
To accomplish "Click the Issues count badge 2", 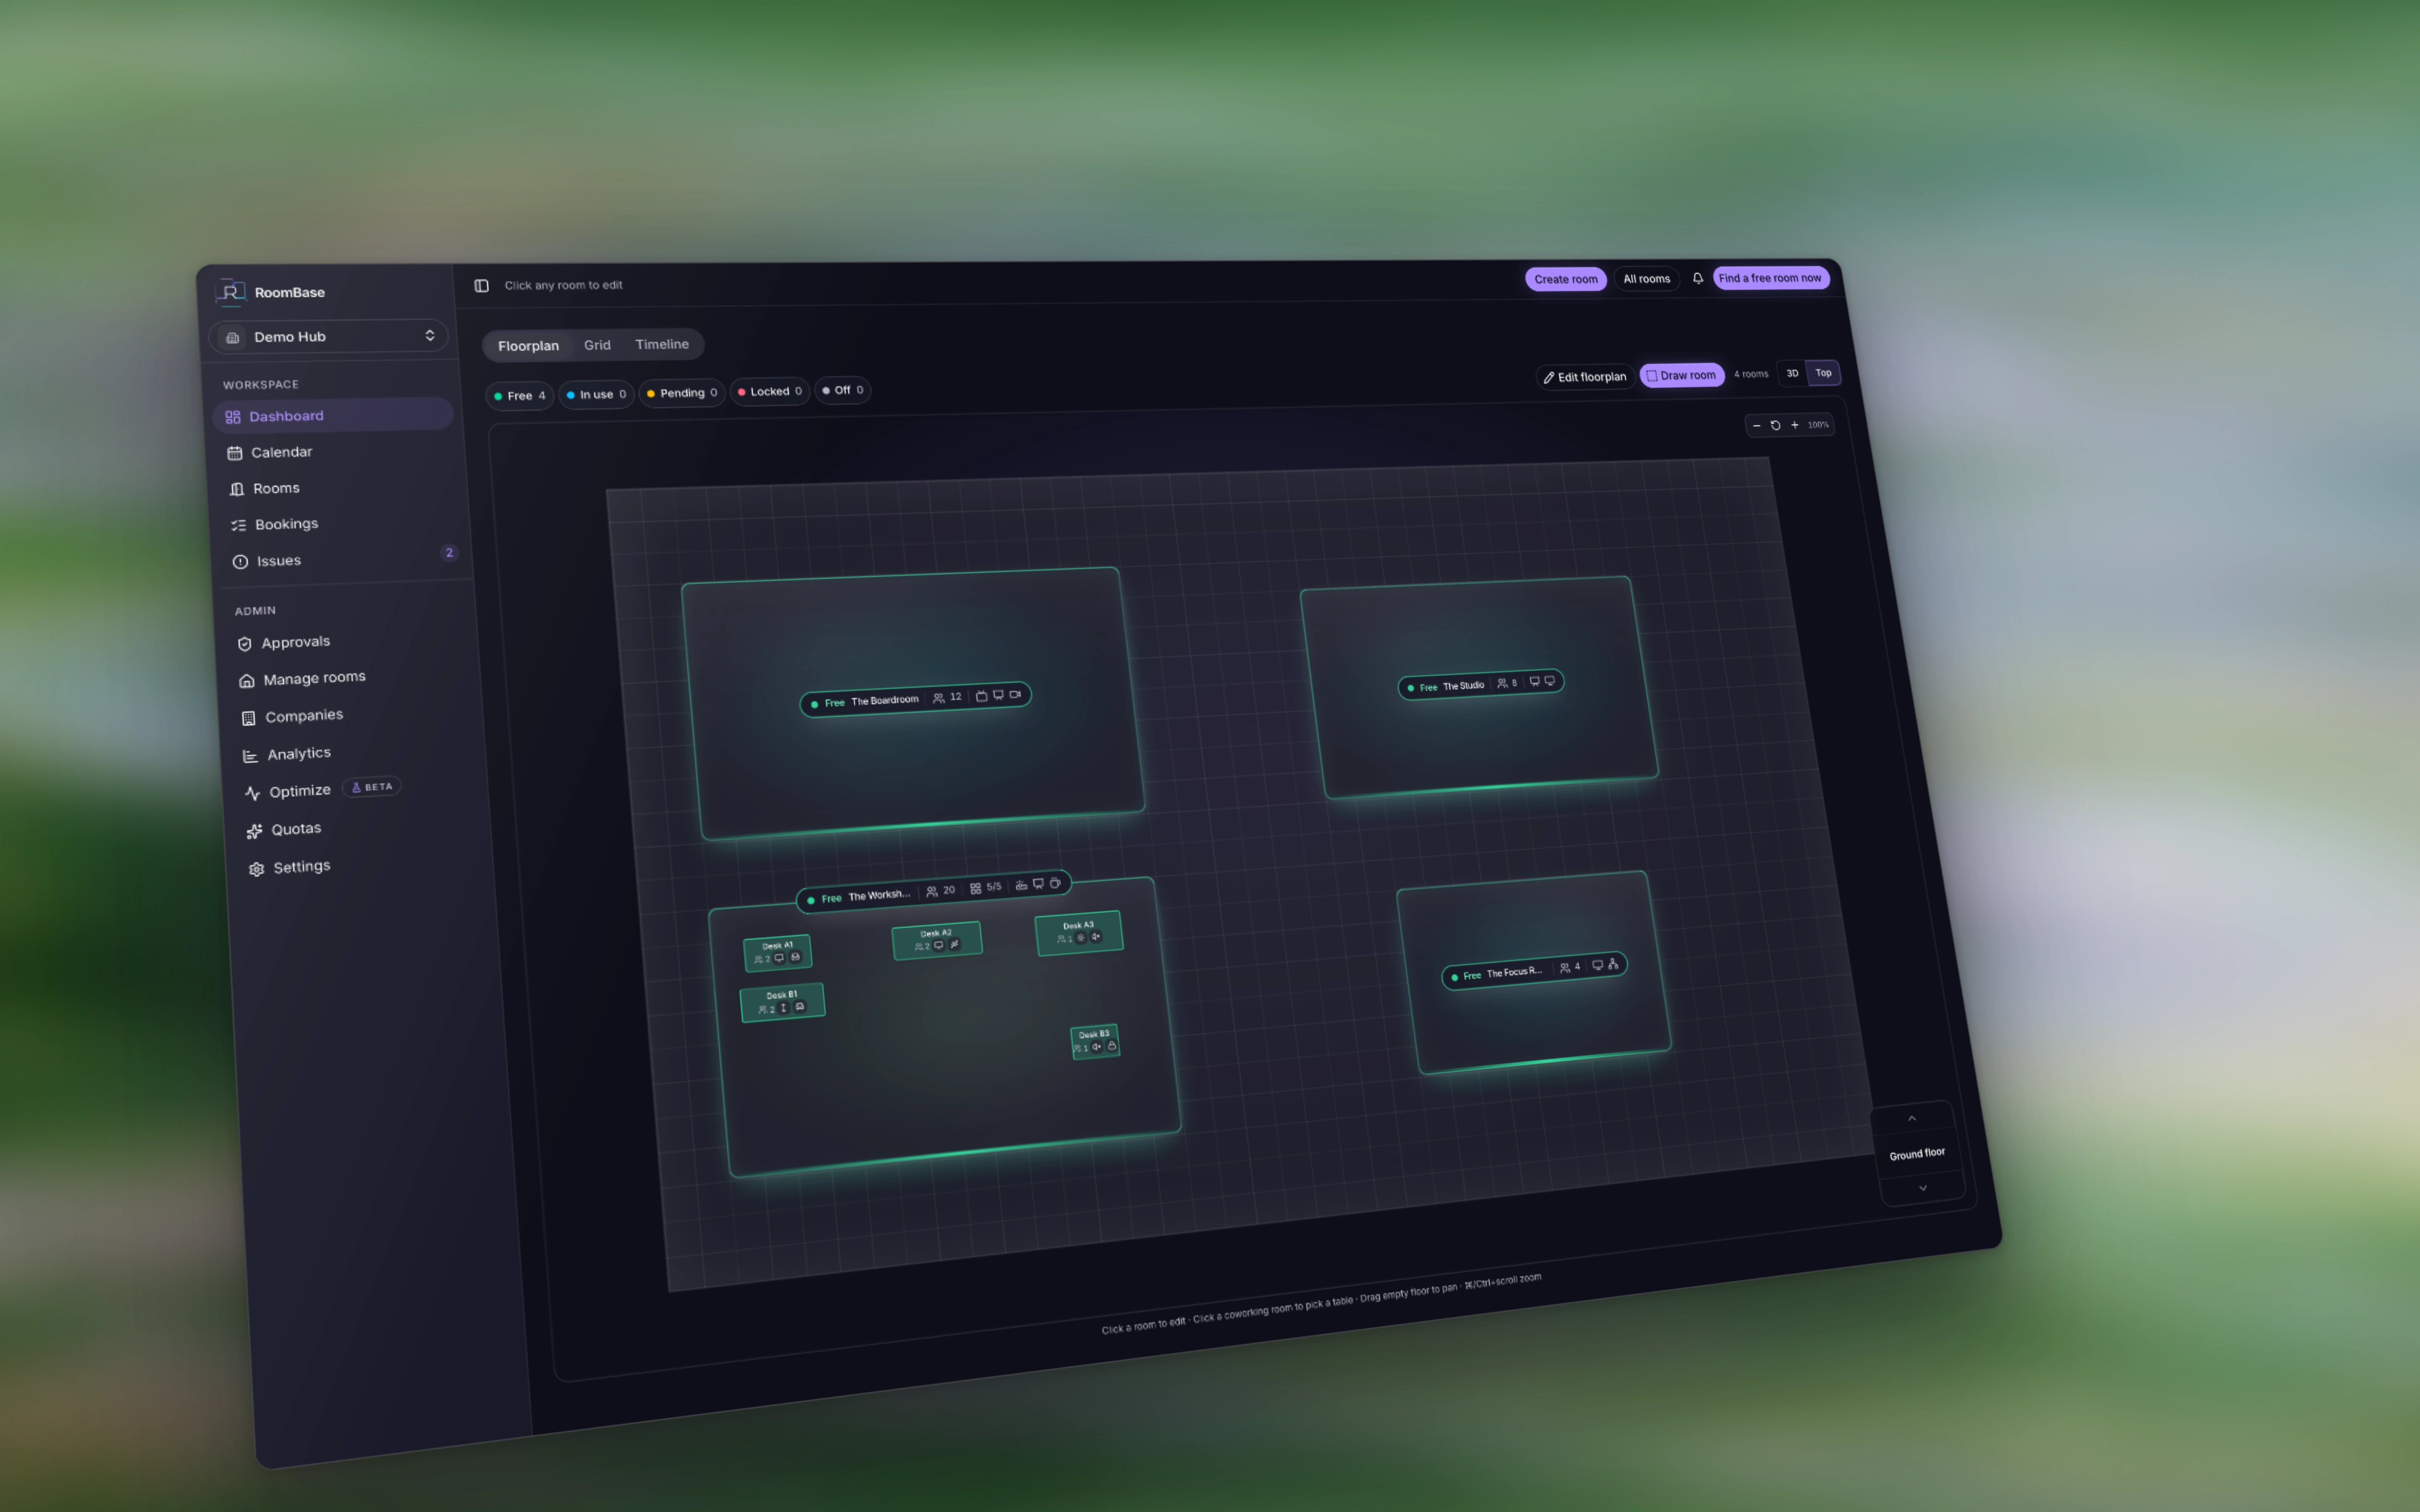I will pyautogui.click(x=449, y=553).
